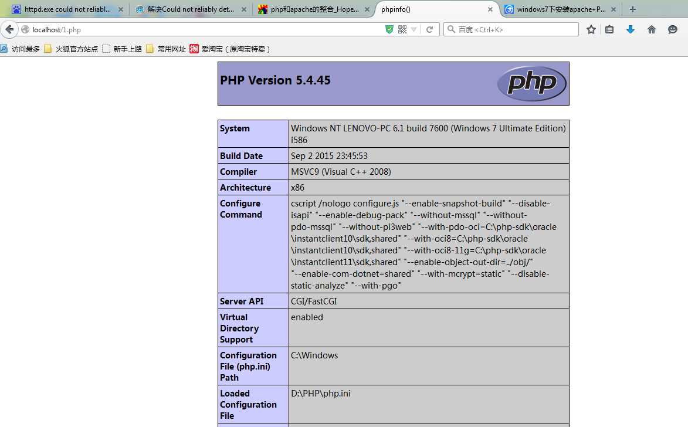
Task: Click the MSVC9 (Visual C++ 2008) value
Action: click(x=341, y=172)
